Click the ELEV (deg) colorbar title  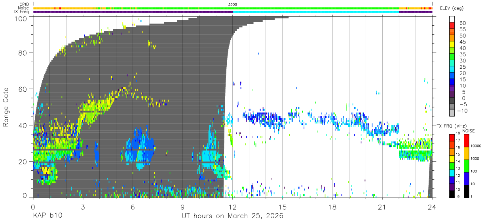coord(451,8)
